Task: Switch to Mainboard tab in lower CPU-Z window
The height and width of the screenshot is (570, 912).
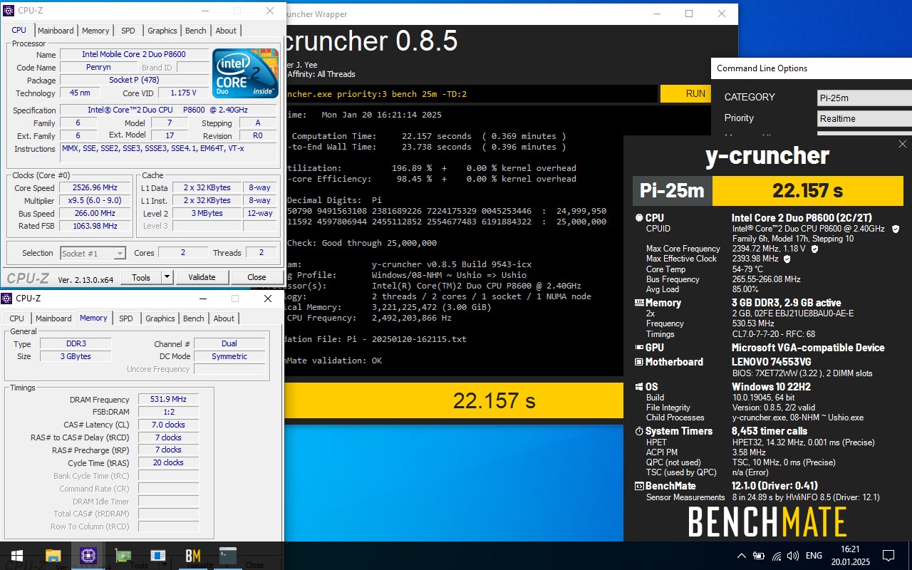Action: pyautogui.click(x=53, y=318)
